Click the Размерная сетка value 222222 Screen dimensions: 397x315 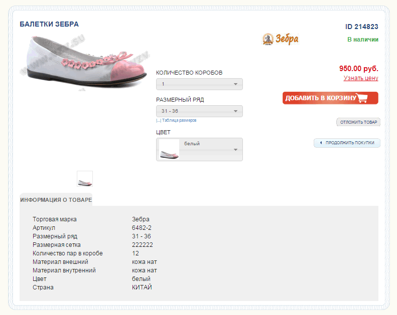point(142,245)
